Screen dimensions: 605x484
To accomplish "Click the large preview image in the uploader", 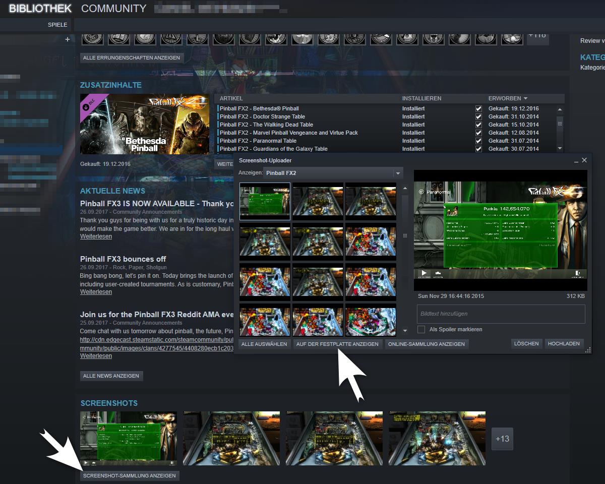I will pyautogui.click(x=501, y=230).
